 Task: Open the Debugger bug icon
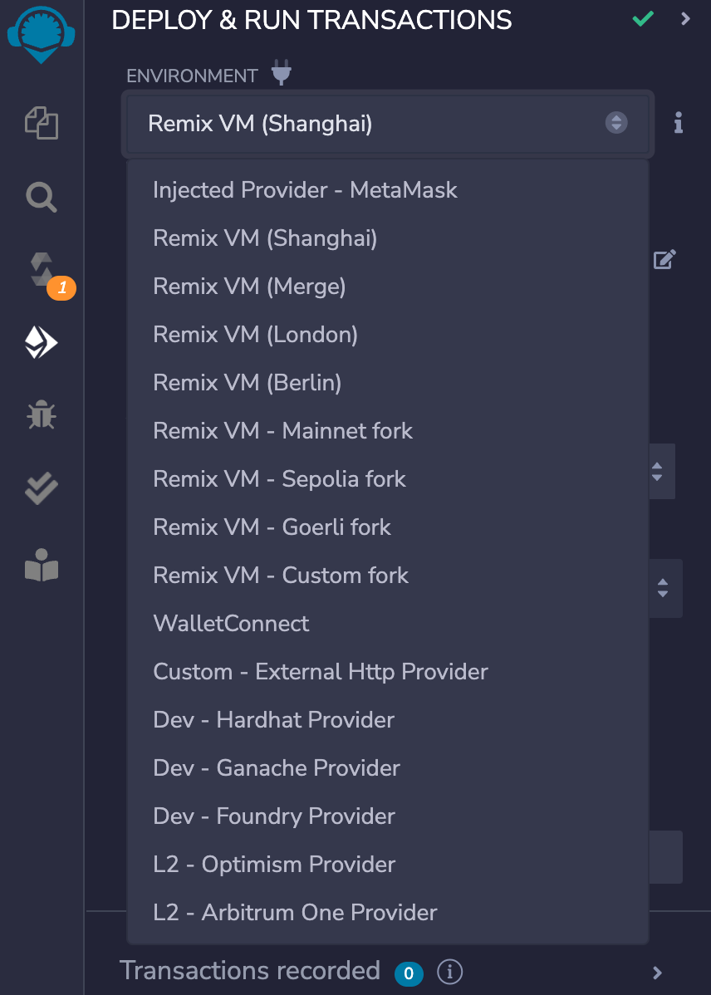pyautogui.click(x=42, y=415)
